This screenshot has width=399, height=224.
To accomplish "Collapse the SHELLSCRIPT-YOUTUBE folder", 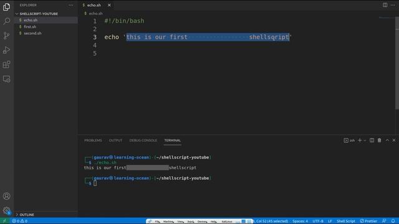I will coord(39,14).
